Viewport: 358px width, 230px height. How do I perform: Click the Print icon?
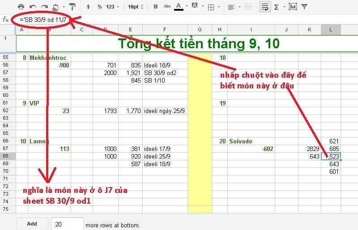pos(21,7)
